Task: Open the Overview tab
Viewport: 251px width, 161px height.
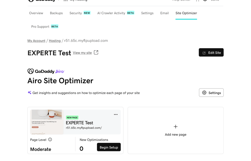Action: point(36,13)
